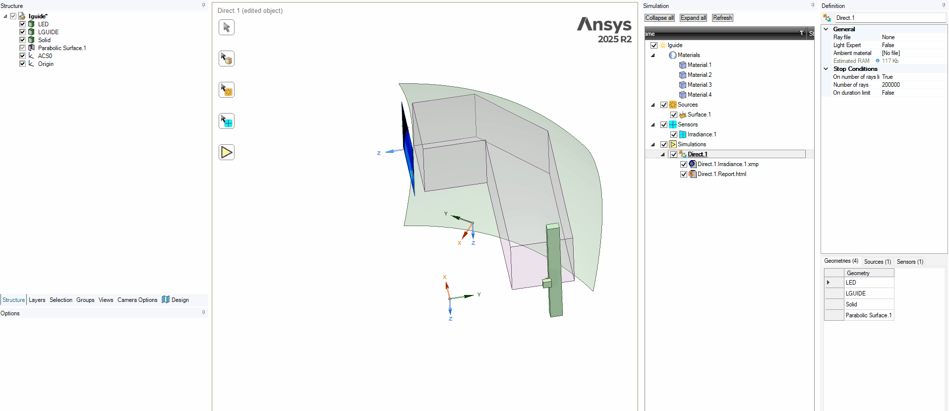Click the Origin axis icon in Structure
This screenshot has width=949, height=411.
tap(31, 63)
